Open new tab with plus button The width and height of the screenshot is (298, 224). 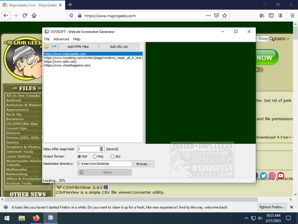70,5
